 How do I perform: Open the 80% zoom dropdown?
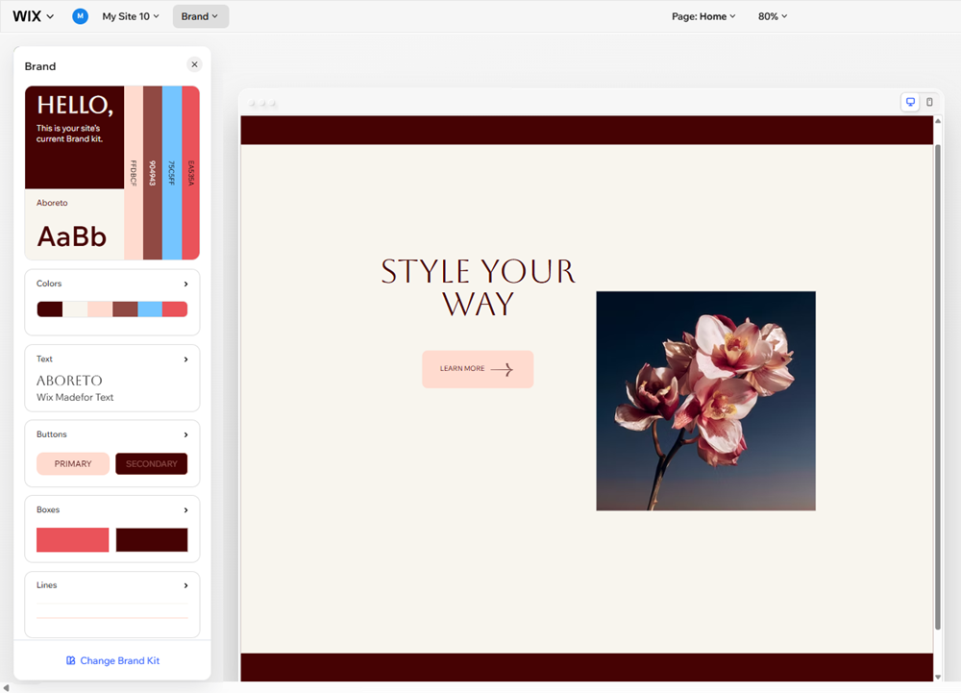point(773,15)
